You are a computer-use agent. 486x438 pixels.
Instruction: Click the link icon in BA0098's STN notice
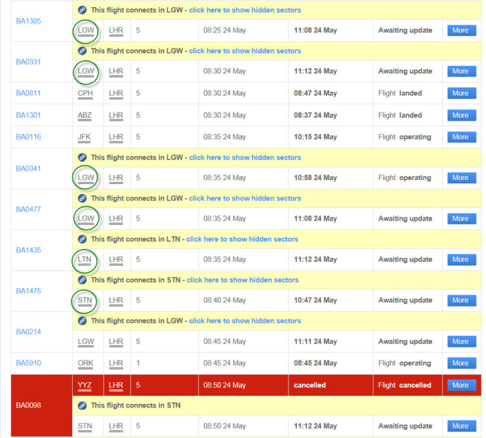(82, 406)
